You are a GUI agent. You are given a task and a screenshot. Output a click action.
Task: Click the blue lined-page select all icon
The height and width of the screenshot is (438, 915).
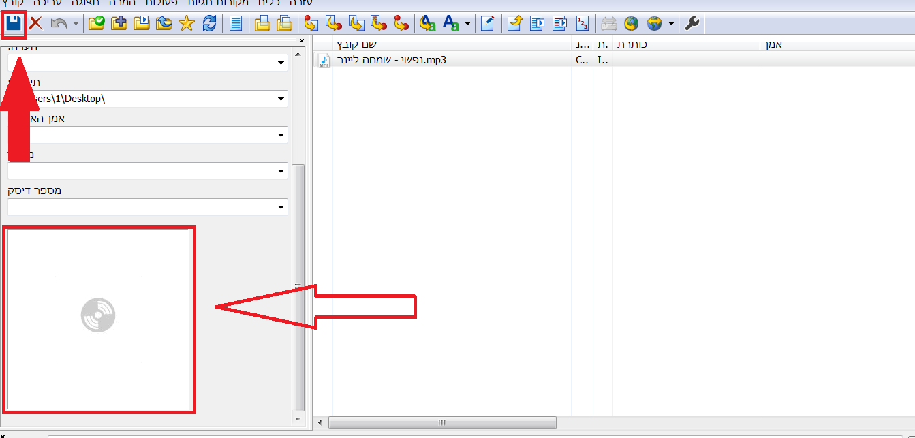(236, 24)
